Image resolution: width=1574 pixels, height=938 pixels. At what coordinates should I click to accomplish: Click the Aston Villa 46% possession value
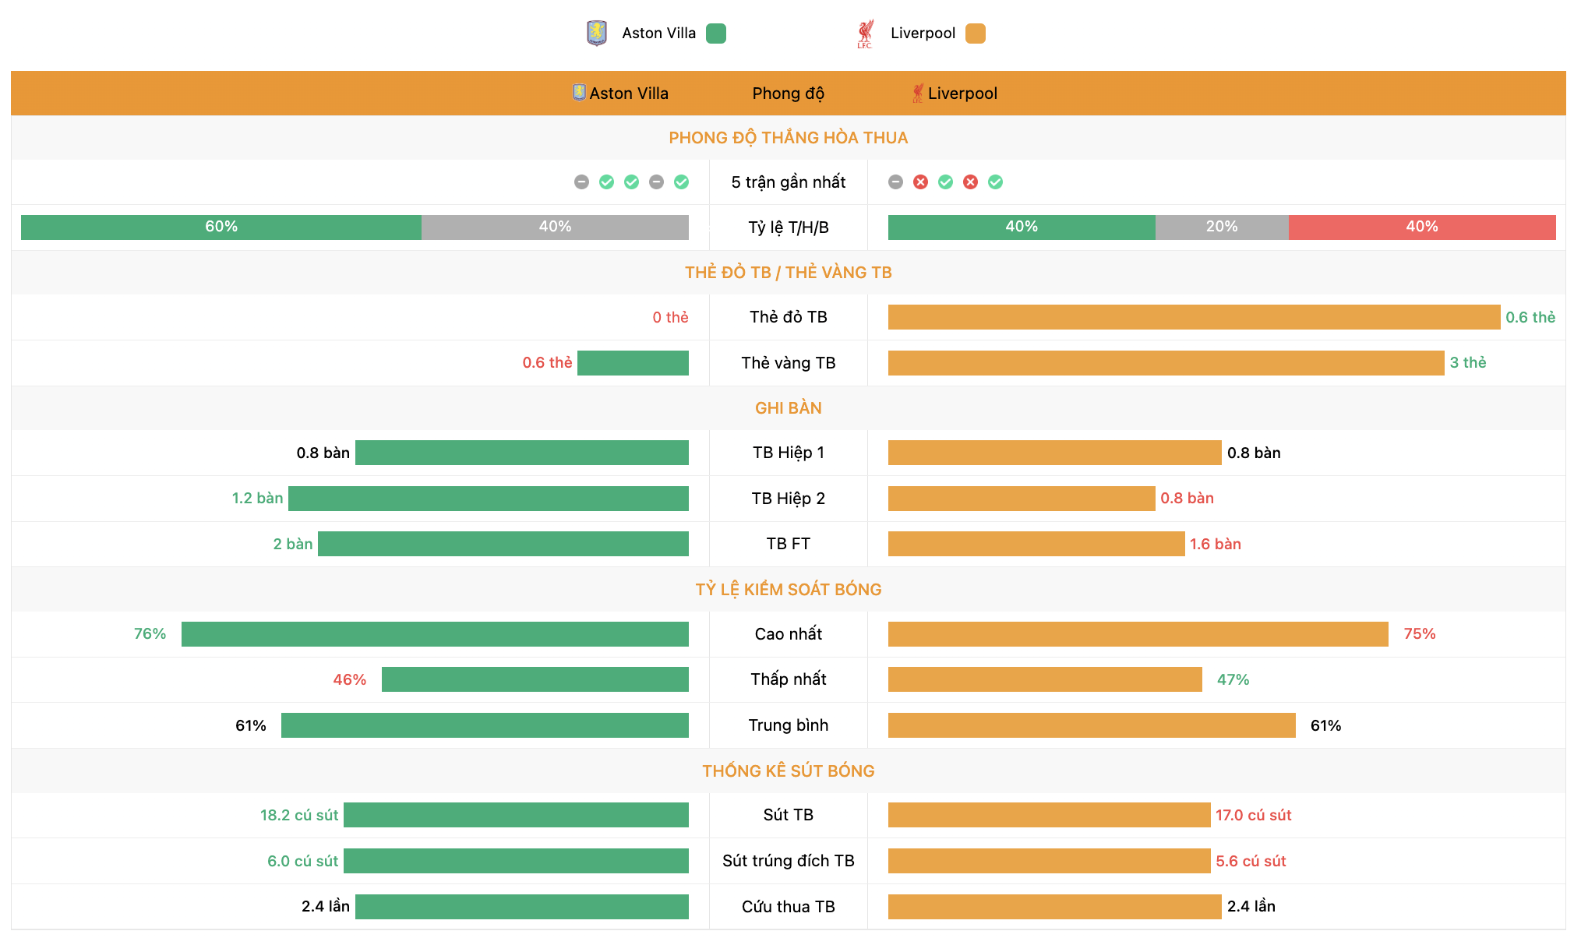pos(349,679)
